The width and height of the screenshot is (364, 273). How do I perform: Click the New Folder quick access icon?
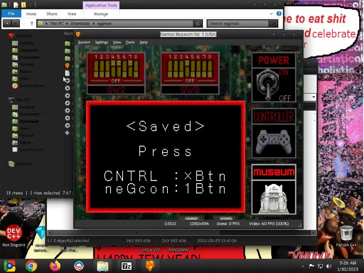(x=23, y=5)
